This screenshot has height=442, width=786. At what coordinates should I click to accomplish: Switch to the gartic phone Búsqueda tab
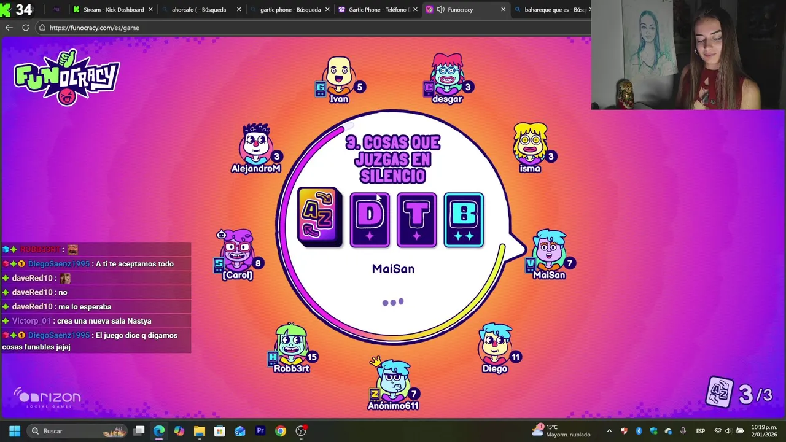(x=290, y=9)
